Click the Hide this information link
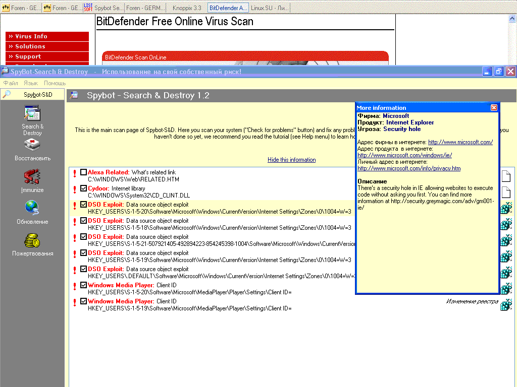Screen dimensions: 517x387 (291, 160)
